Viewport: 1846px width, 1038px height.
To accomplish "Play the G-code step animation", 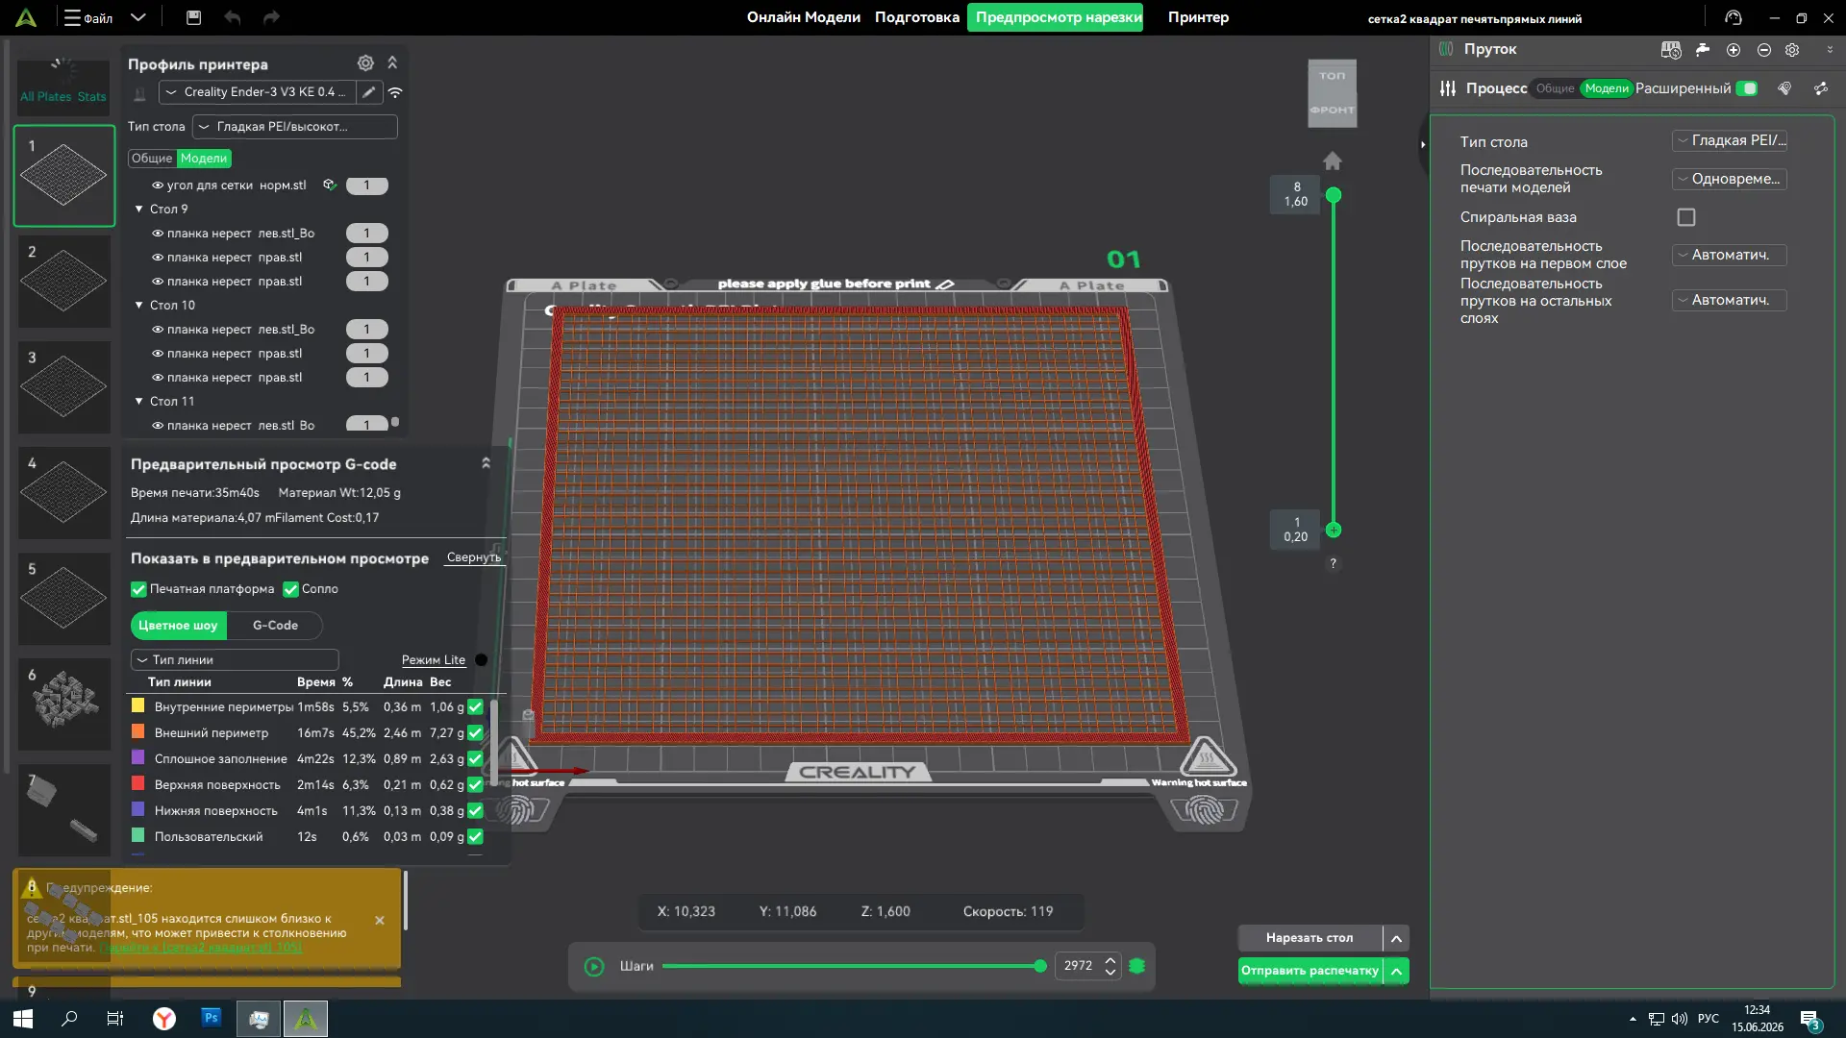I will point(594,967).
